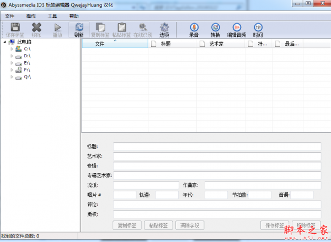
Task: Open the Help (帮助) menu
Action: tap(74, 16)
